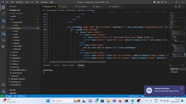Click Explorer more actions ellipsis
Screen dimensions: 186x104
click(x=37, y=6)
